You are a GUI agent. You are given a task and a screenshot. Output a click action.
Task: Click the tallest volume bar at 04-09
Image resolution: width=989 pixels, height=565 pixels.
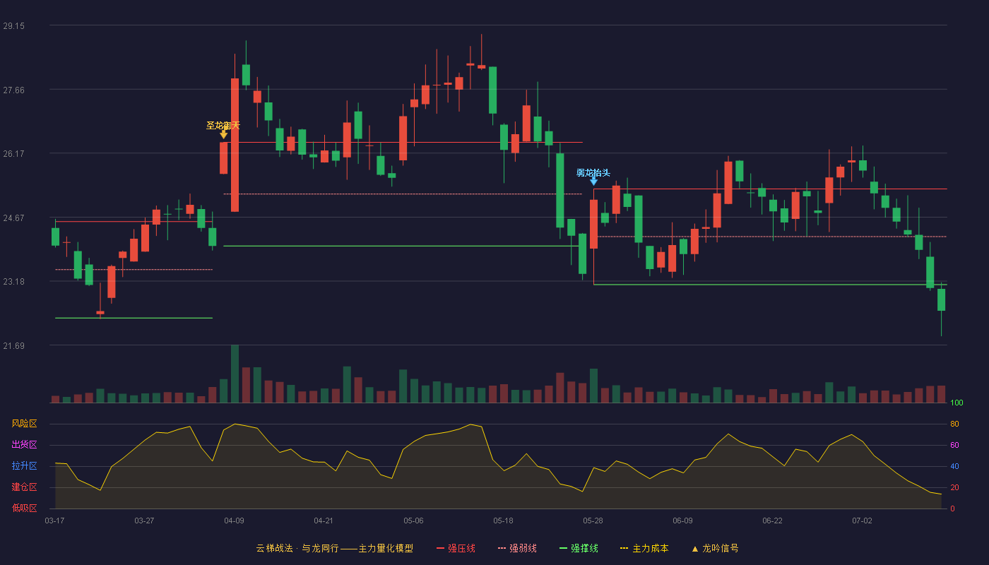tap(235, 374)
